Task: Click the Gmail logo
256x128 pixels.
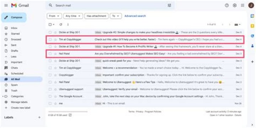Action: coord(20,5)
